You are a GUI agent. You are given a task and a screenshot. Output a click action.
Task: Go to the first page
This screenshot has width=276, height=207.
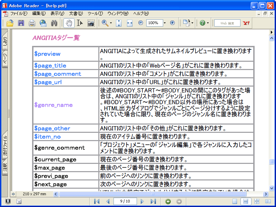pyautogui.click(x=97, y=201)
